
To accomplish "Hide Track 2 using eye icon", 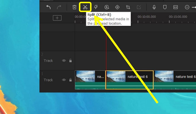I will (64, 60).
